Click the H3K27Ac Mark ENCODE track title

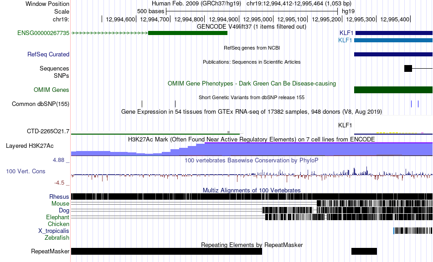(x=252, y=139)
